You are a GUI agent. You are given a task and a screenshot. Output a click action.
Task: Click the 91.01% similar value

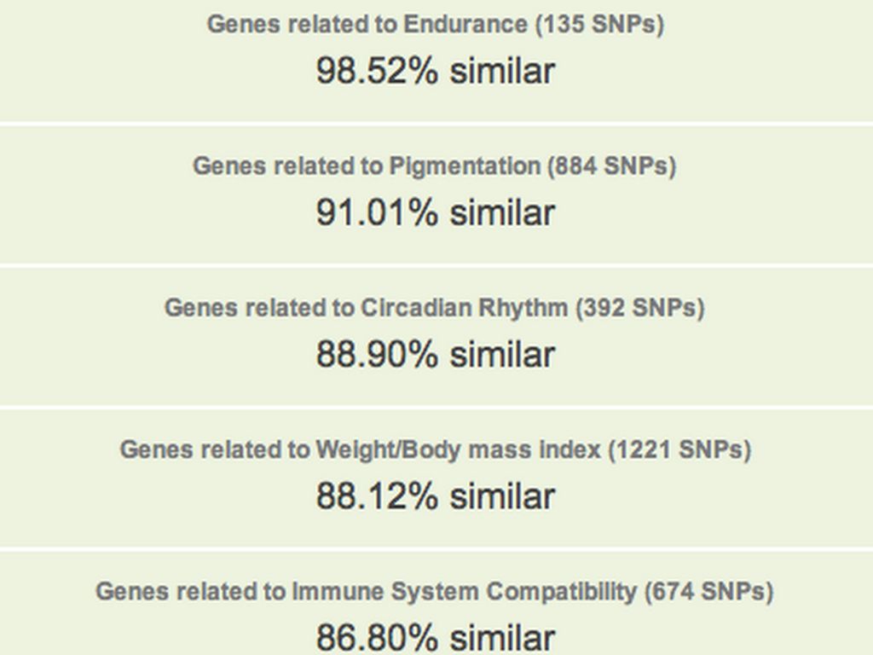click(x=435, y=212)
